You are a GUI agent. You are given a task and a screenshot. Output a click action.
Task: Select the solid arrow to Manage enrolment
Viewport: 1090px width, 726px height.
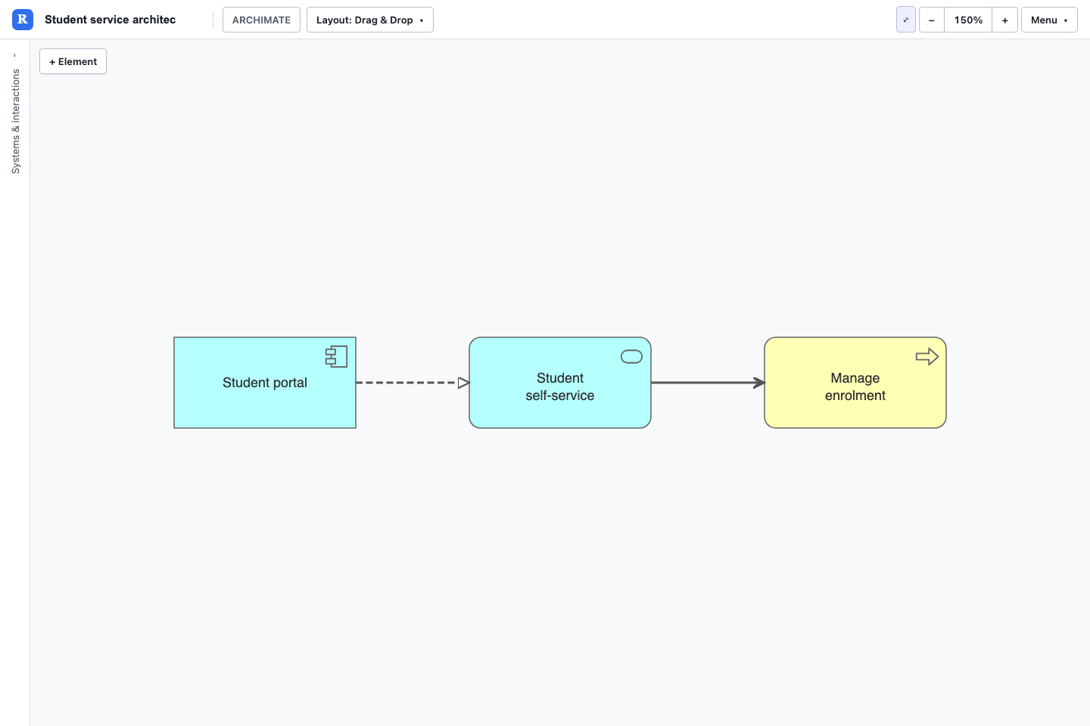coord(708,383)
